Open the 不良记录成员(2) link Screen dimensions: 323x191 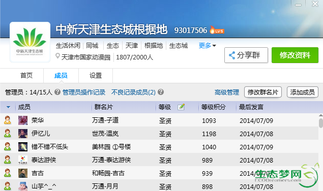pos(133,92)
